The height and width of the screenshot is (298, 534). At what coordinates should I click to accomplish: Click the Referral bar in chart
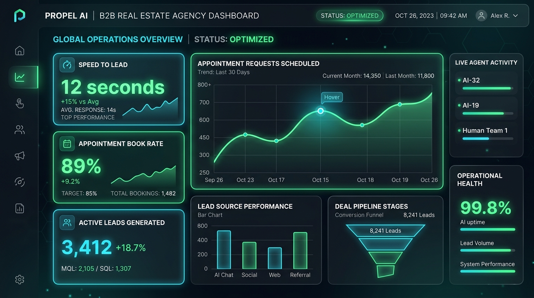click(x=300, y=250)
